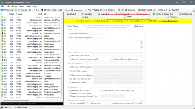Viewport: 195px width, 109px height.
Task: Sort sessions by Result column header
Action: tap(11, 14)
